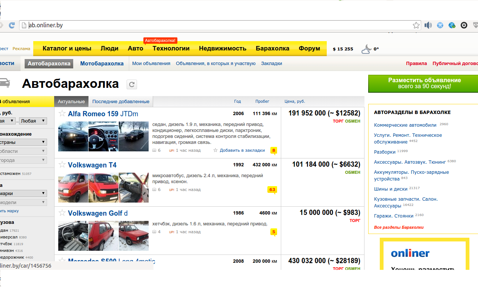
Task: Click the blue snowflake extension icon
Action: coord(440,25)
